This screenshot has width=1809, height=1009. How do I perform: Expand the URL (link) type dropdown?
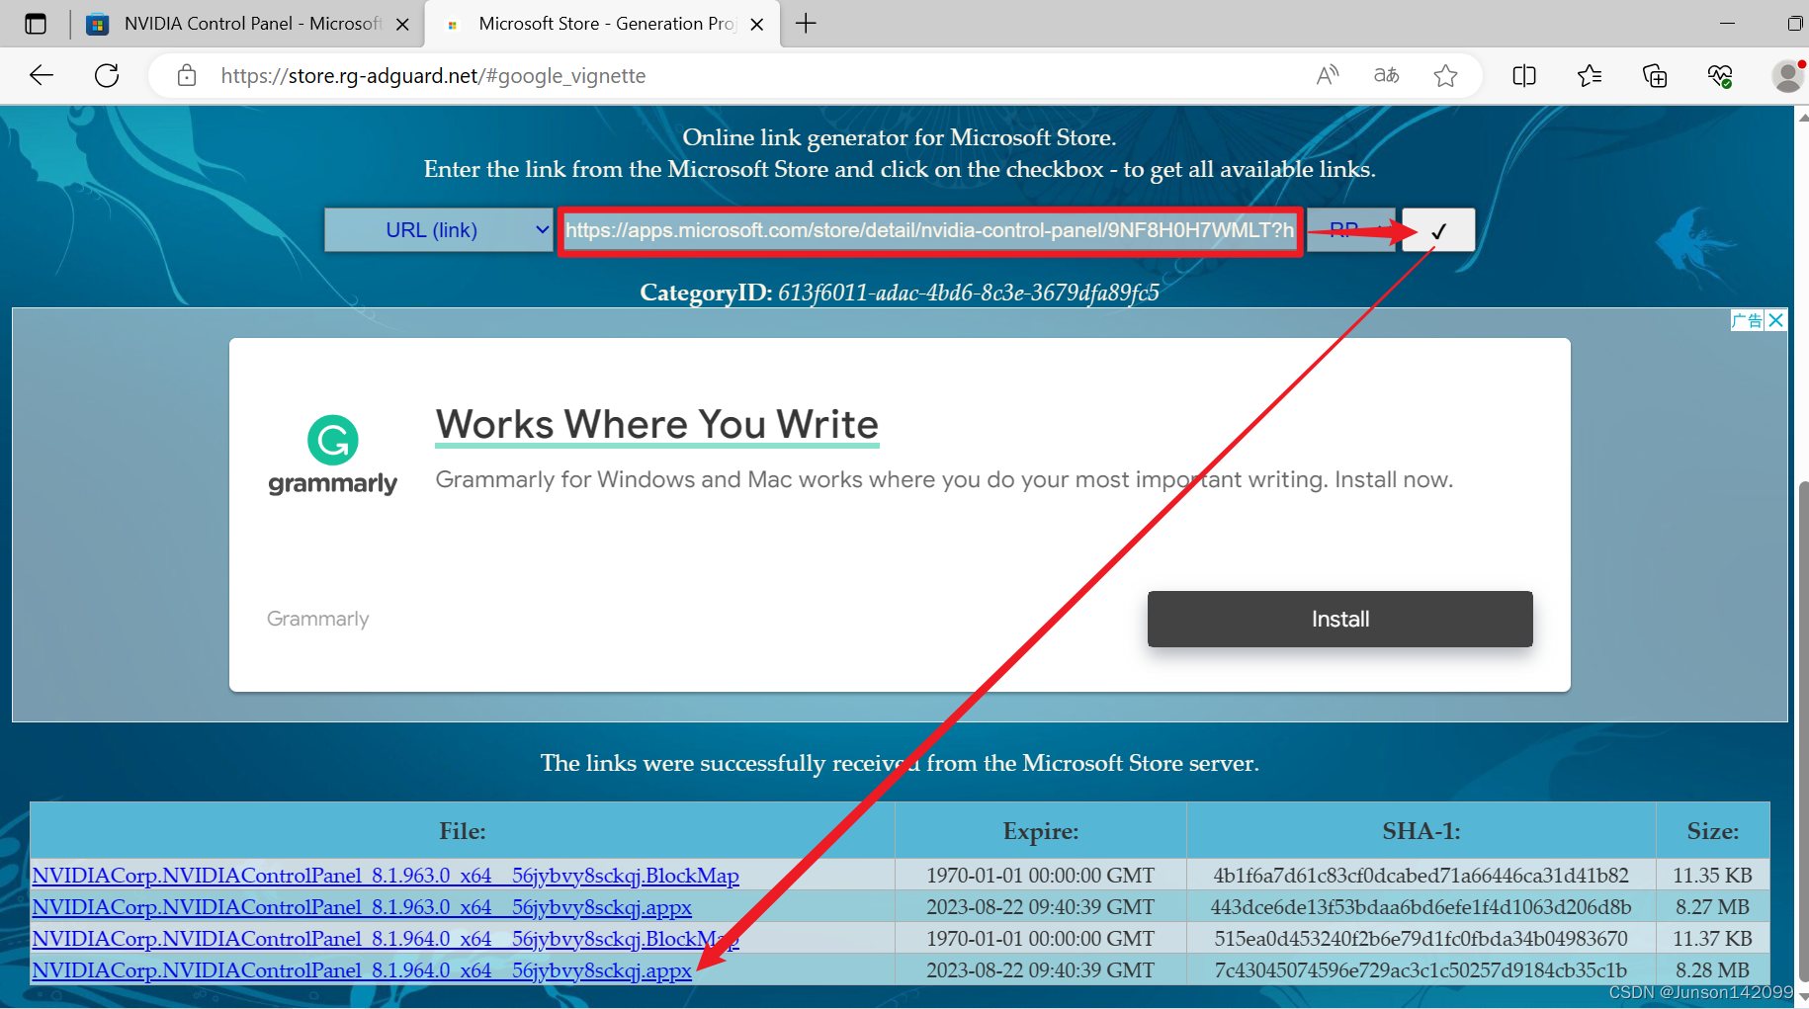tap(439, 230)
